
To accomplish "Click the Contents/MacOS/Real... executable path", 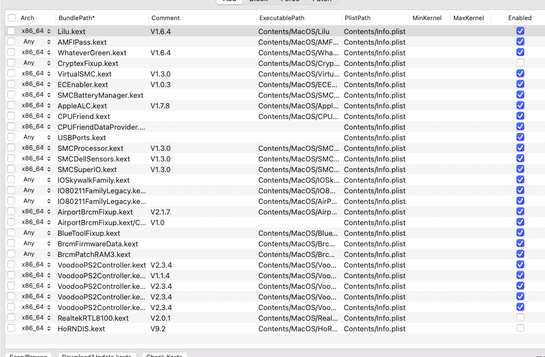I will click(299, 318).
